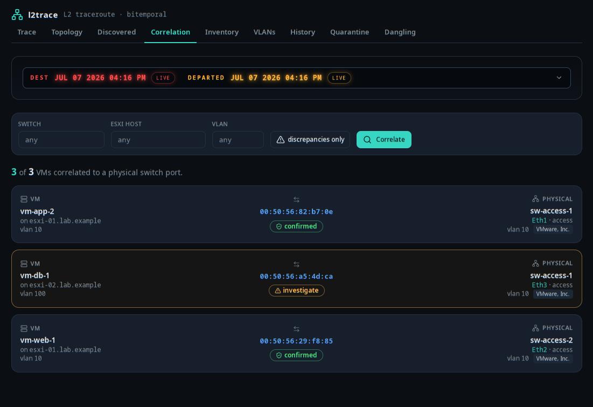This screenshot has height=407, width=593.
Task: Click the PHYSICAL network icon on vm-app-2 card
Action: coord(535,199)
